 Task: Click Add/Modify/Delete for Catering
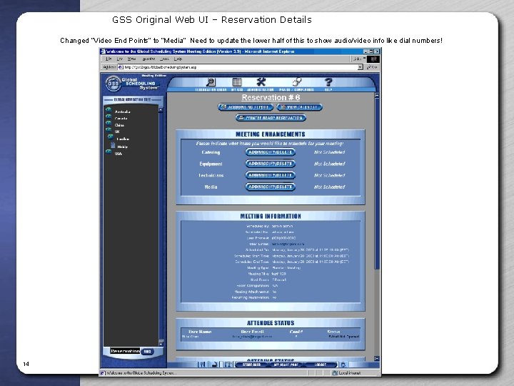coord(271,152)
